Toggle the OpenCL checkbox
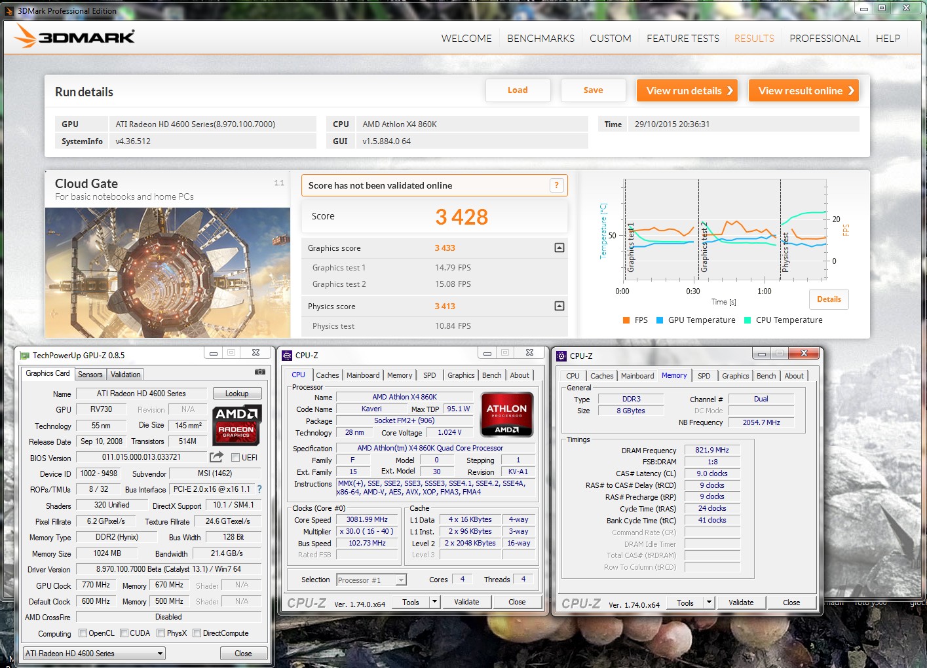This screenshot has height=668, width=927. tap(83, 633)
